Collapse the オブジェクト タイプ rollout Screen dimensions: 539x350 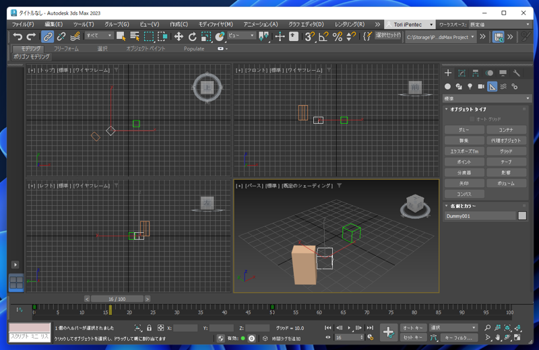point(468,109)
